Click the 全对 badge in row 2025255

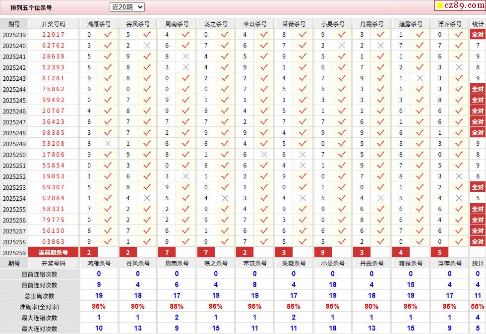tap(478, 209)
